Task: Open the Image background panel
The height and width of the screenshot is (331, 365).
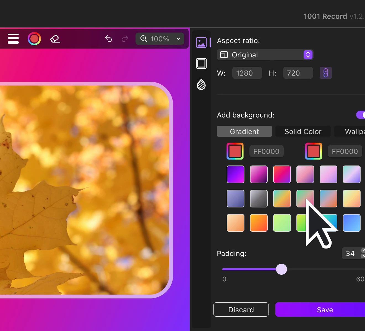Action: click(x=201, y=42)
